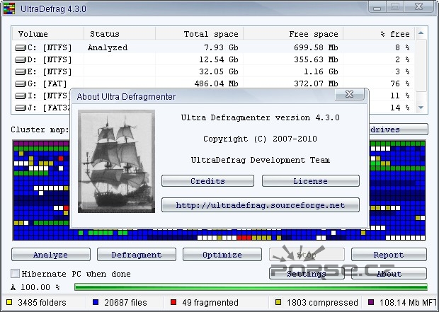Open ultradefrag.sourceforge.net link button
Image resolution: width=439 pixels, height=312 pixels.
click(x=261, y=205)
